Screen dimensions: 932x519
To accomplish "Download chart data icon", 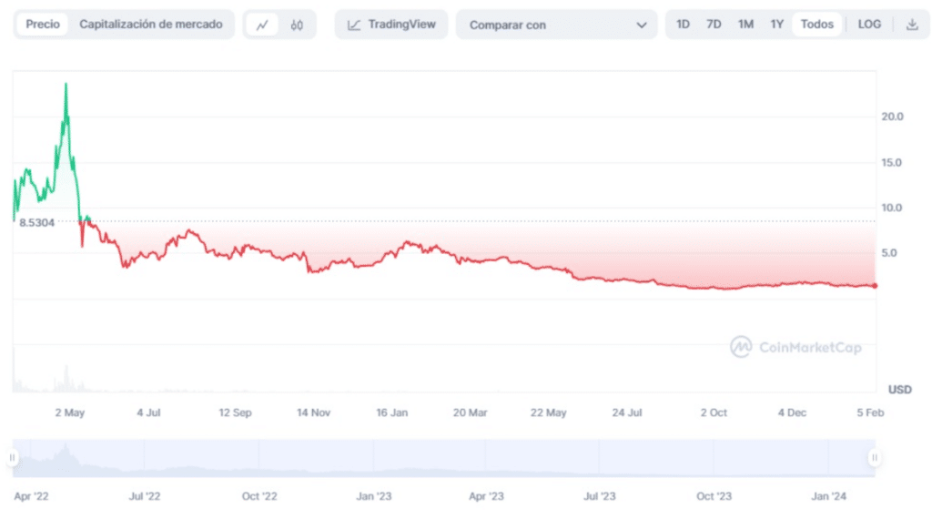I will tap(912, 25).
